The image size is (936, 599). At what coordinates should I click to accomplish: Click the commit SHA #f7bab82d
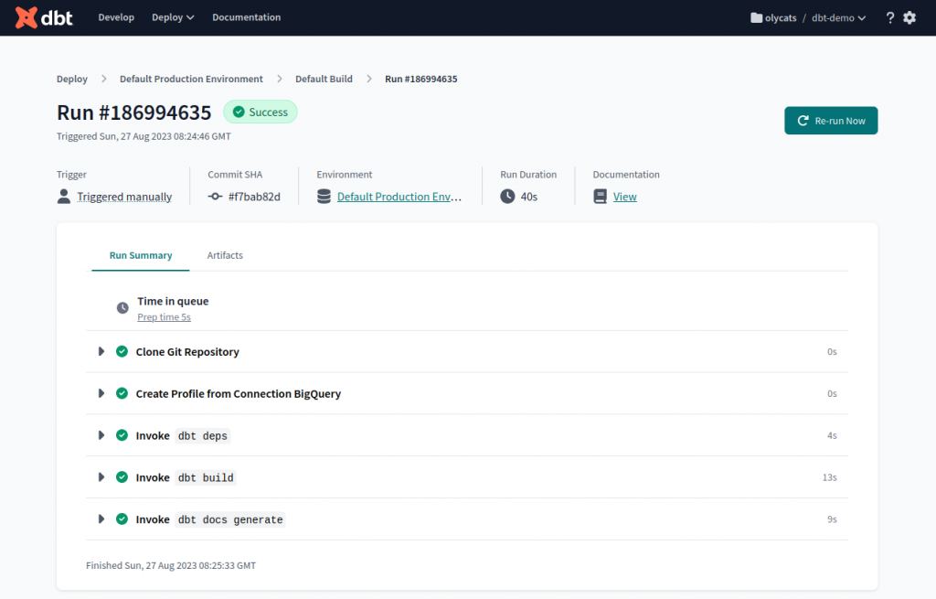pos(254,197)
